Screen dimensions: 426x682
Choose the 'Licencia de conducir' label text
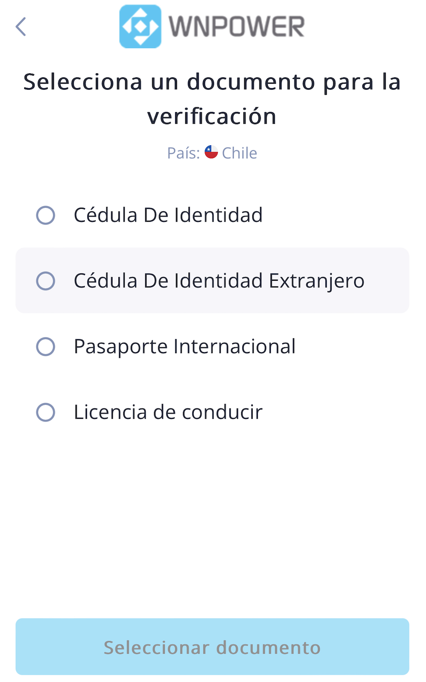[168, 412]
